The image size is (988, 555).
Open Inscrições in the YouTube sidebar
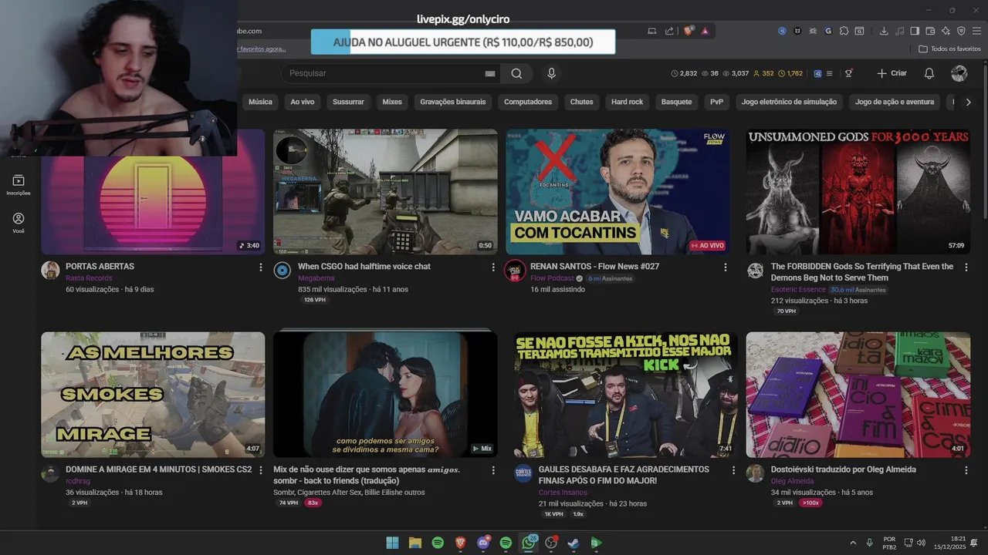(x=19, y=185)
